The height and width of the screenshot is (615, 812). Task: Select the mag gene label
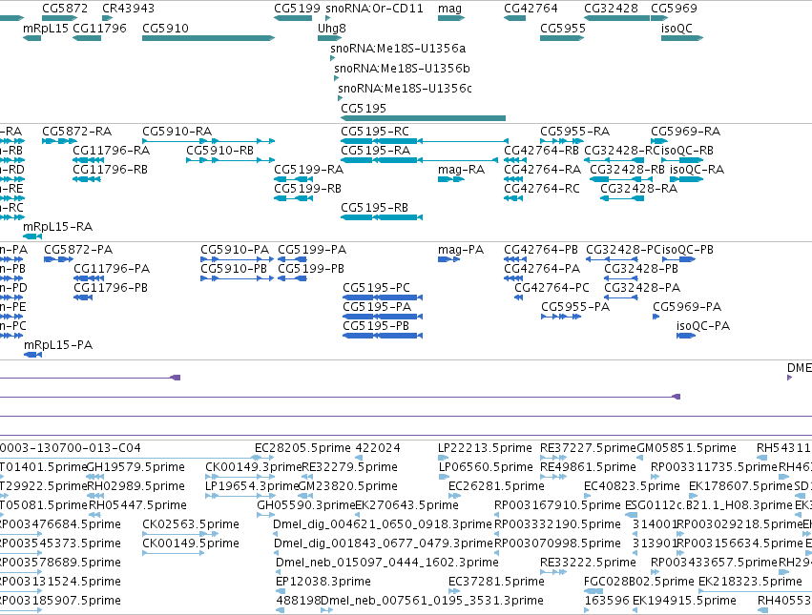(449, 9)
